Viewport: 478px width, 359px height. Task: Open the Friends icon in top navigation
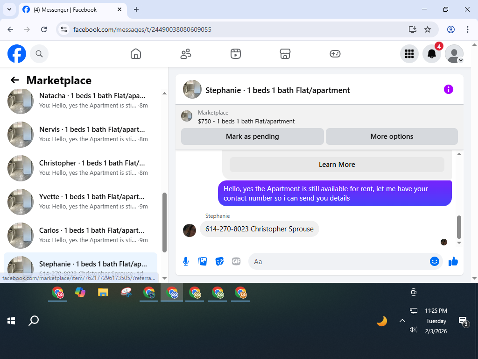click(x=186, y=54)
